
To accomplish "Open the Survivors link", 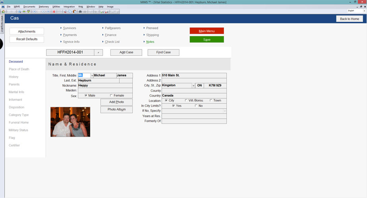I will (70, 28).
